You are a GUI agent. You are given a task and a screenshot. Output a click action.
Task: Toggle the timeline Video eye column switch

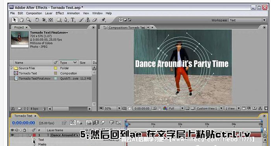click(12, 130)
